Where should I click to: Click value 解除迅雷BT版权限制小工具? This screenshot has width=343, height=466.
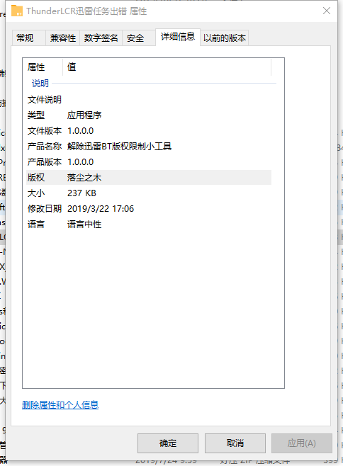click(119, 146)
